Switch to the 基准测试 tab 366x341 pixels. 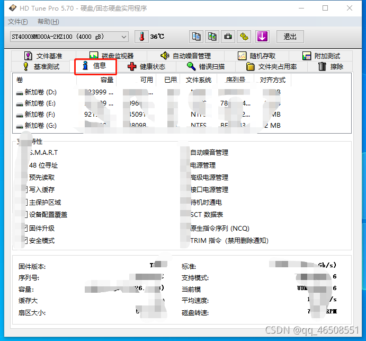(x=41, y=67)
